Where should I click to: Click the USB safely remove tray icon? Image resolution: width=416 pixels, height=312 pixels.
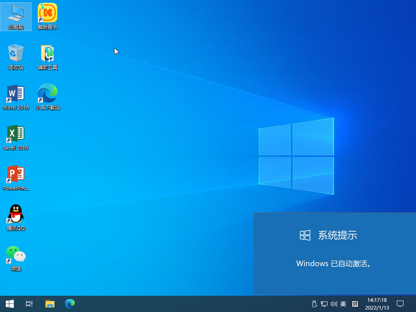315,304
